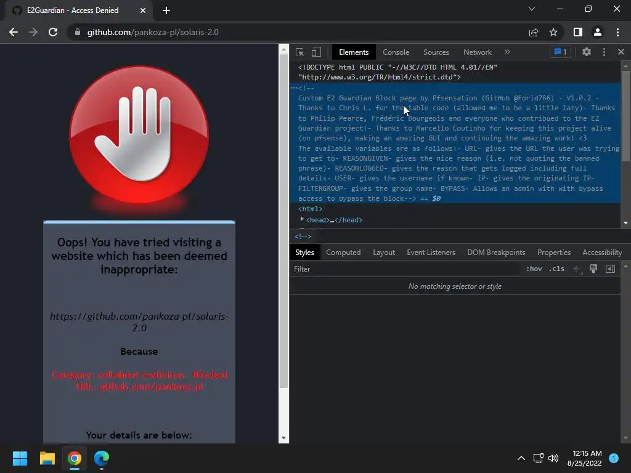Click the comment breadcrumb in Elements footer
The width and height of the screenshot is (631, 473).
303,236
